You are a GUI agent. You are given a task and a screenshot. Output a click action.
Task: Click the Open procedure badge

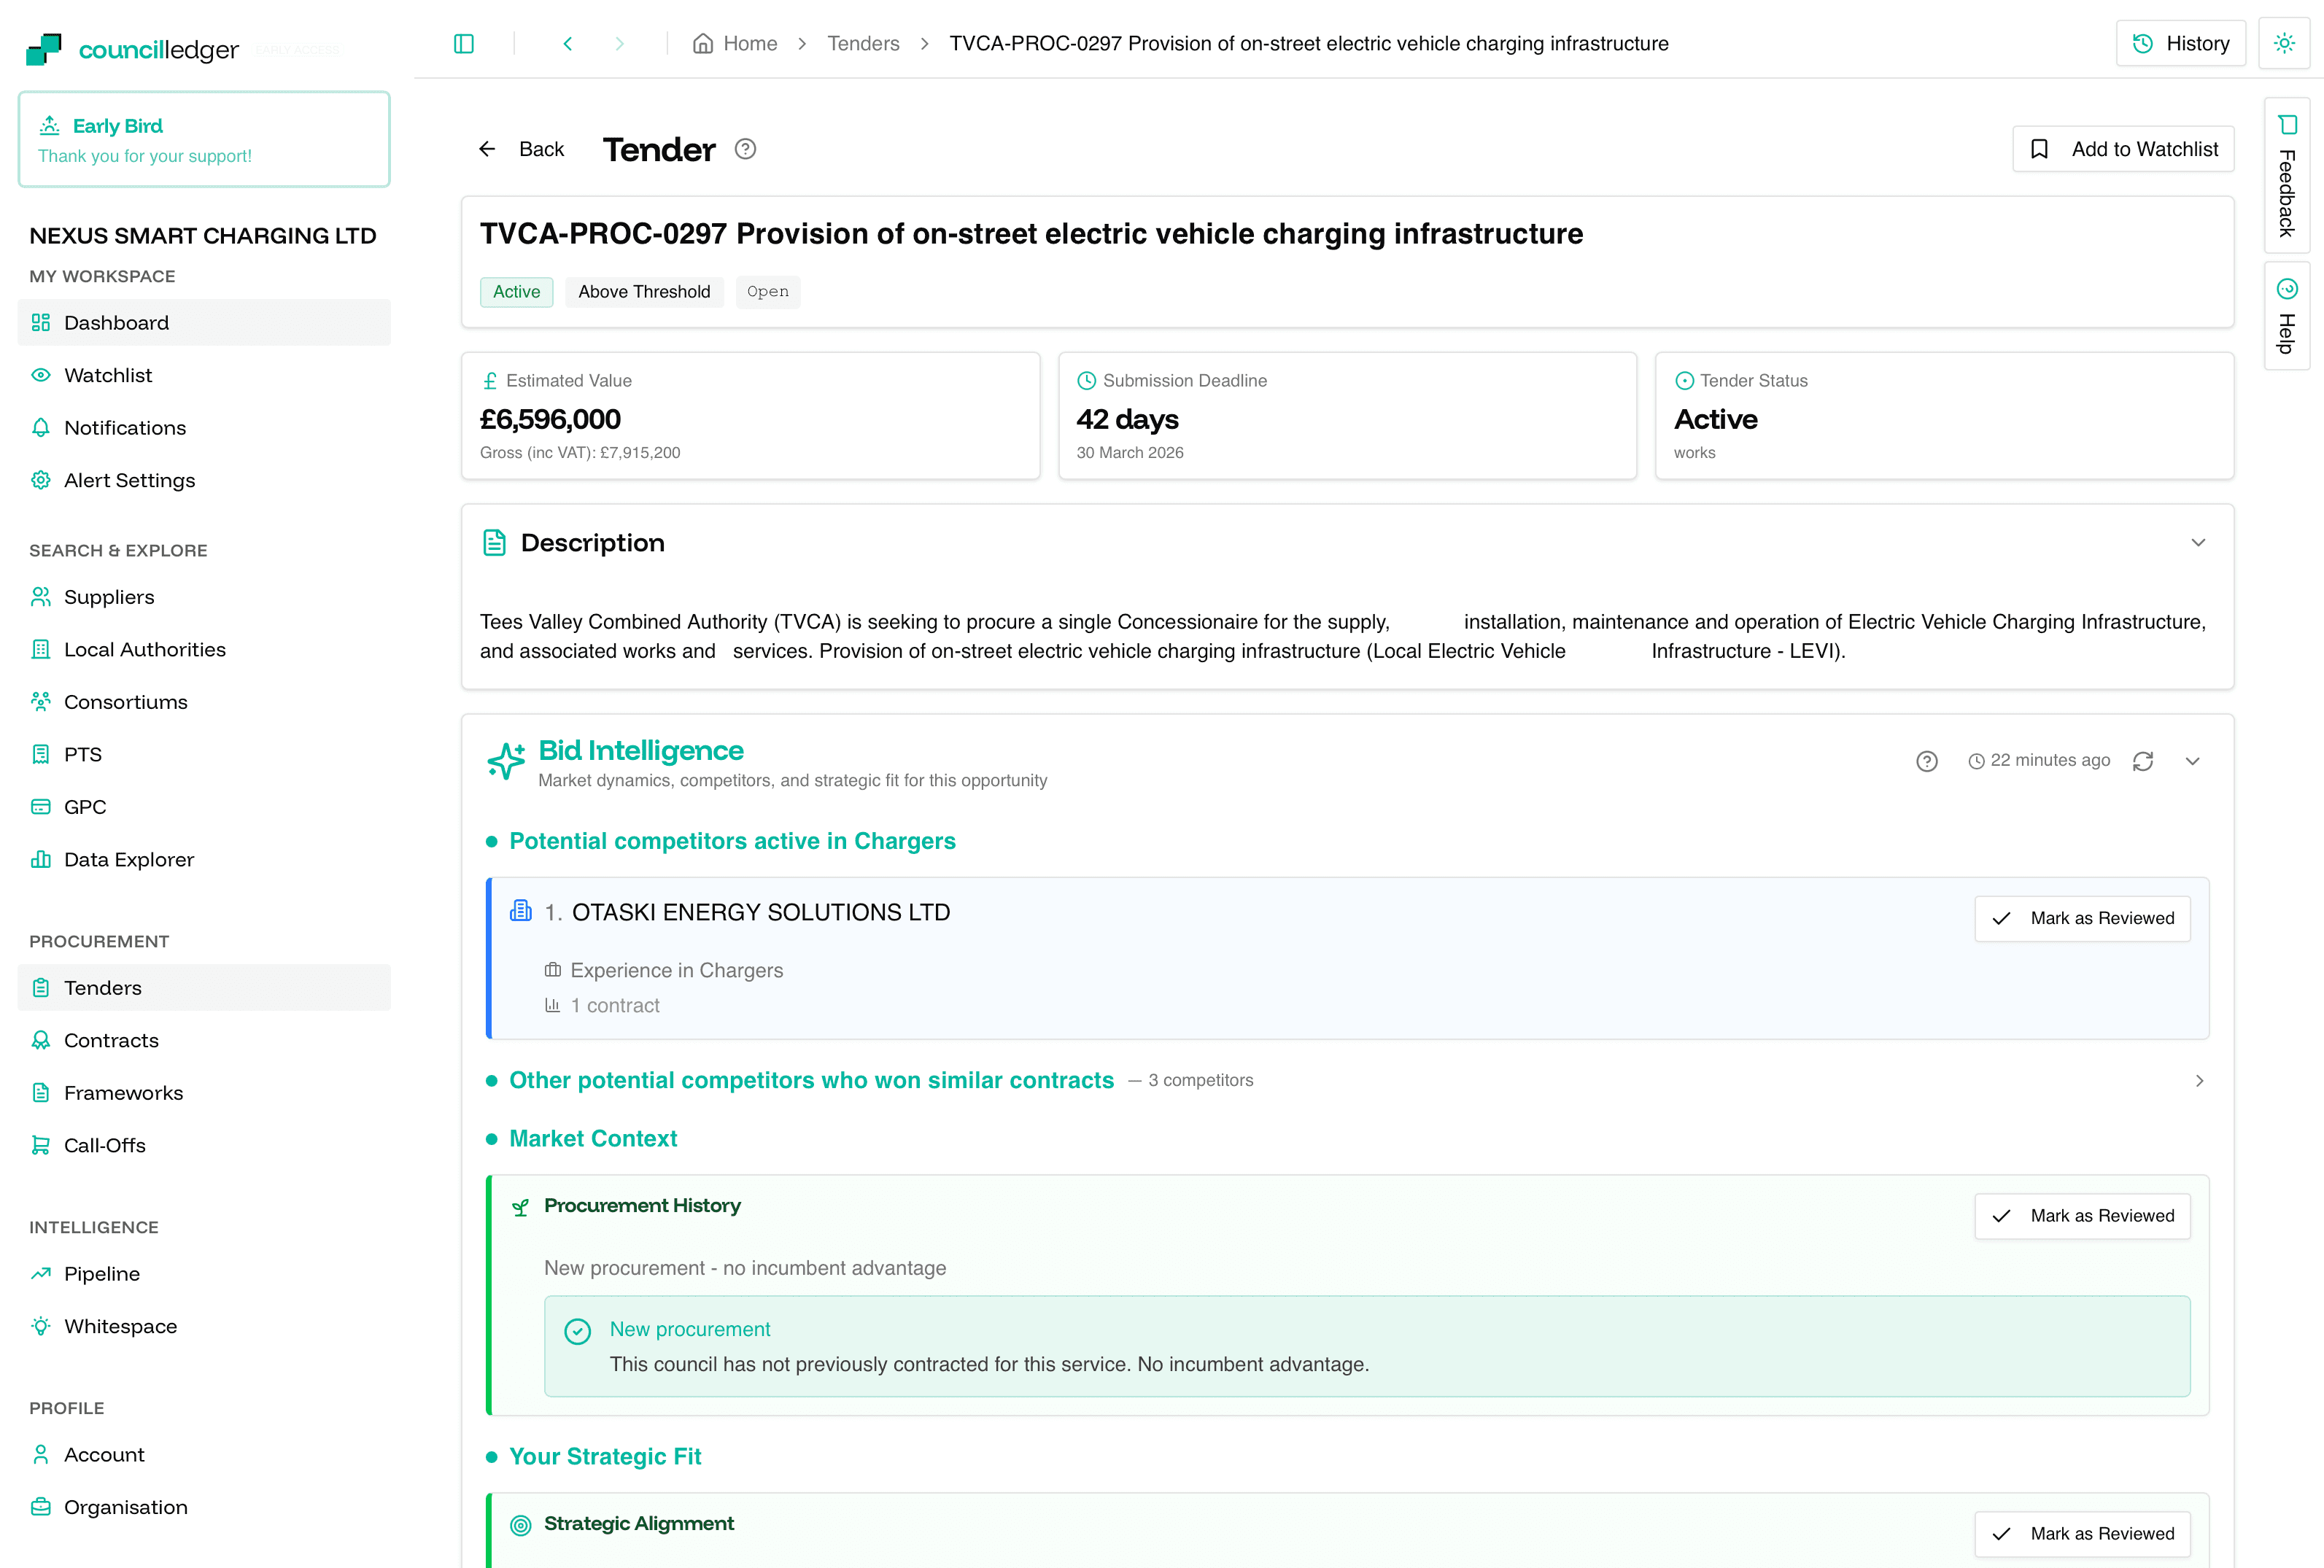pos(768,292)
